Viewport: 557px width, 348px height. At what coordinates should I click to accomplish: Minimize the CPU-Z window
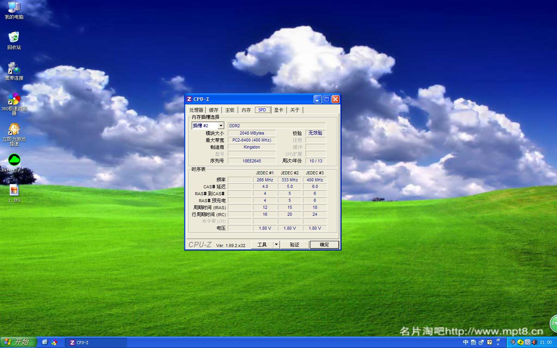coord(318,99)
